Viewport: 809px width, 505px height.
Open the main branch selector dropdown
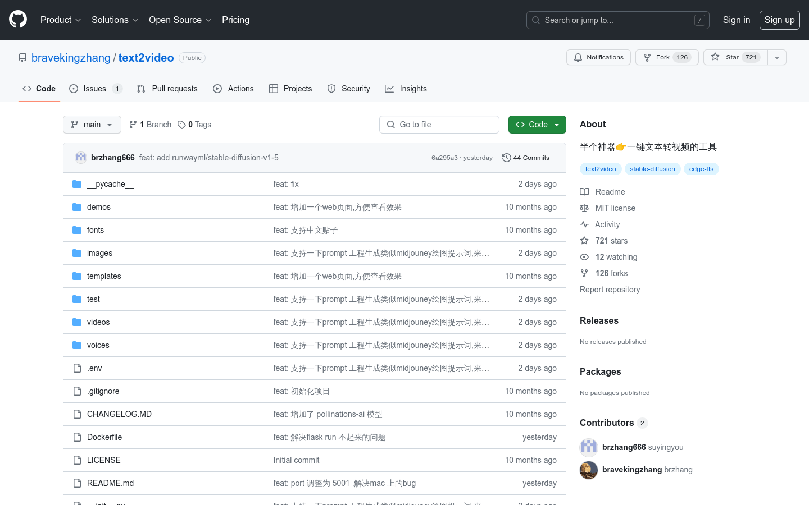coord(92,125)
